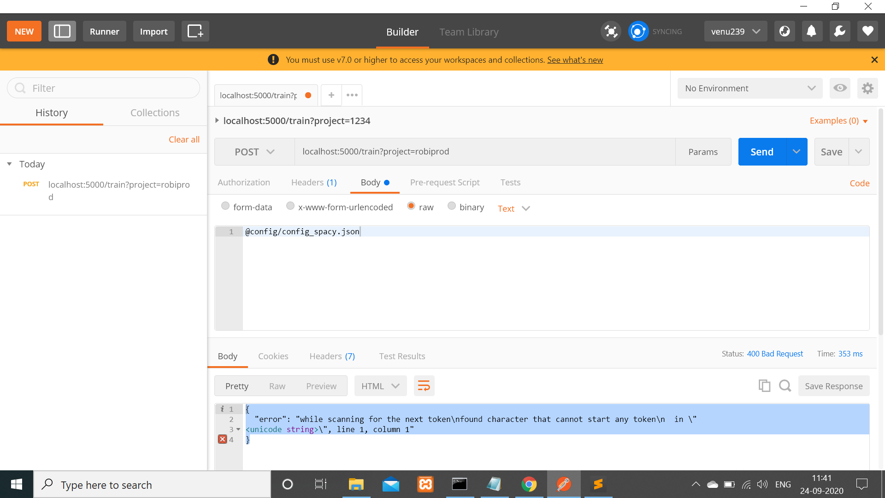
Task: Click the environment quick look eye icon
Action: coord(839,88)
